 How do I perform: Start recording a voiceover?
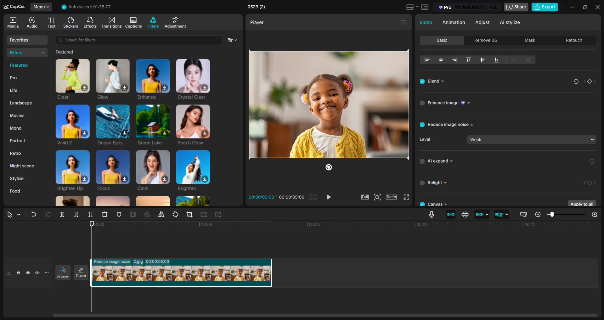(431, 214)
